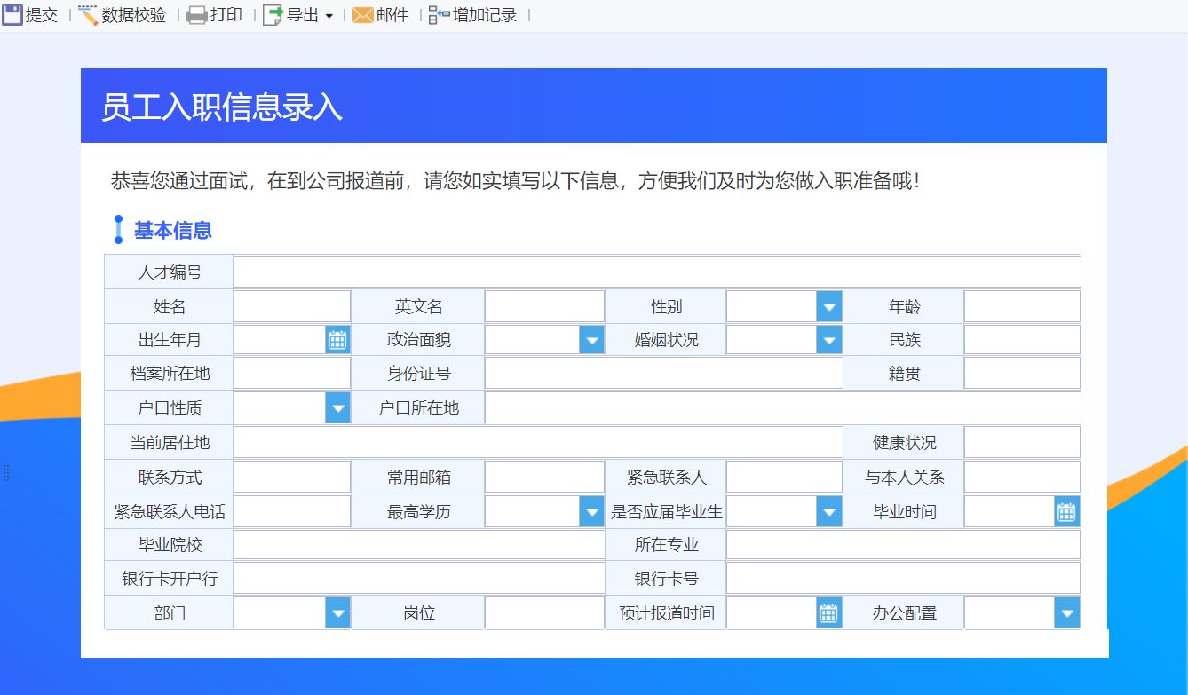Image resolution: width=1188 pixels, height=695 pixels.
Task: Click the 导出 export icon
Action: pyautogui.click(x=273, y=15)
